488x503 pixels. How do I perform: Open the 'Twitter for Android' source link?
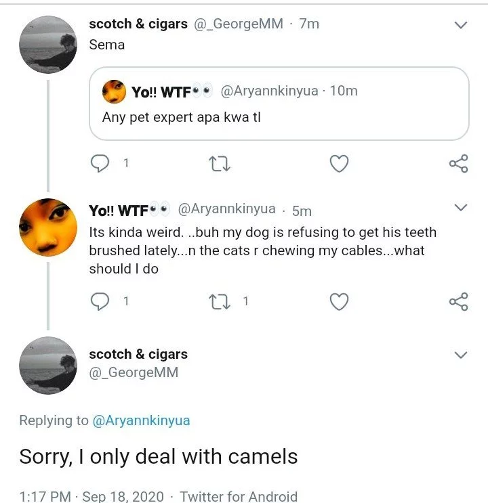click(x=239, y=496)
